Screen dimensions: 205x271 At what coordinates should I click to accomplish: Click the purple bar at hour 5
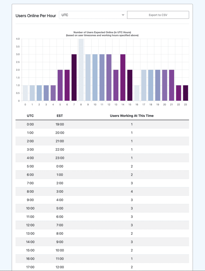click(x=60, y=85)
